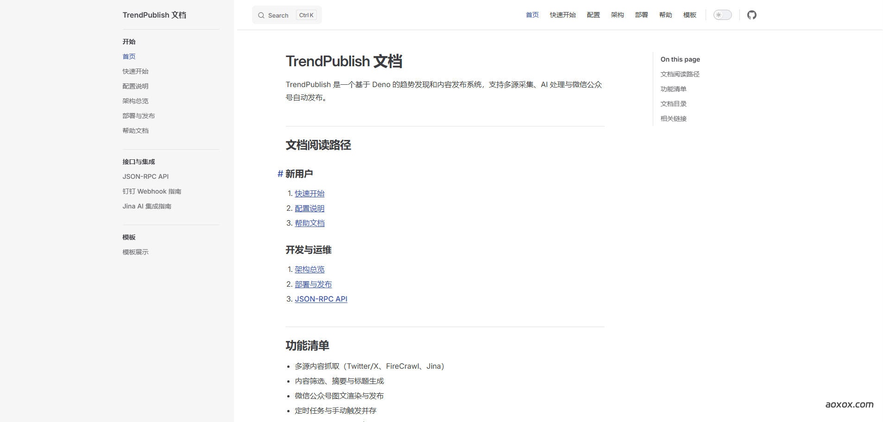
Task: Open 帮助 from the navbar
Action: [x=665, y=15]
